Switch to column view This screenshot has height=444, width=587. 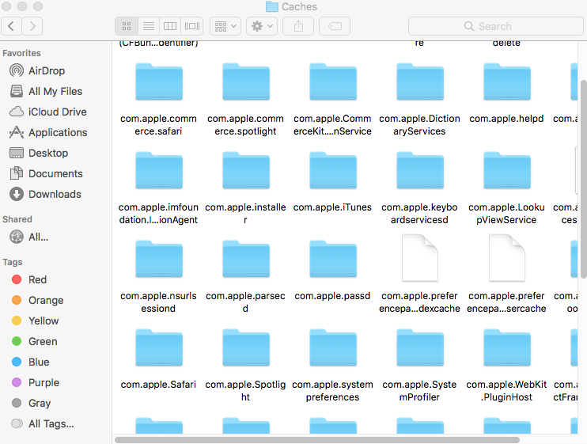point(170,26)
